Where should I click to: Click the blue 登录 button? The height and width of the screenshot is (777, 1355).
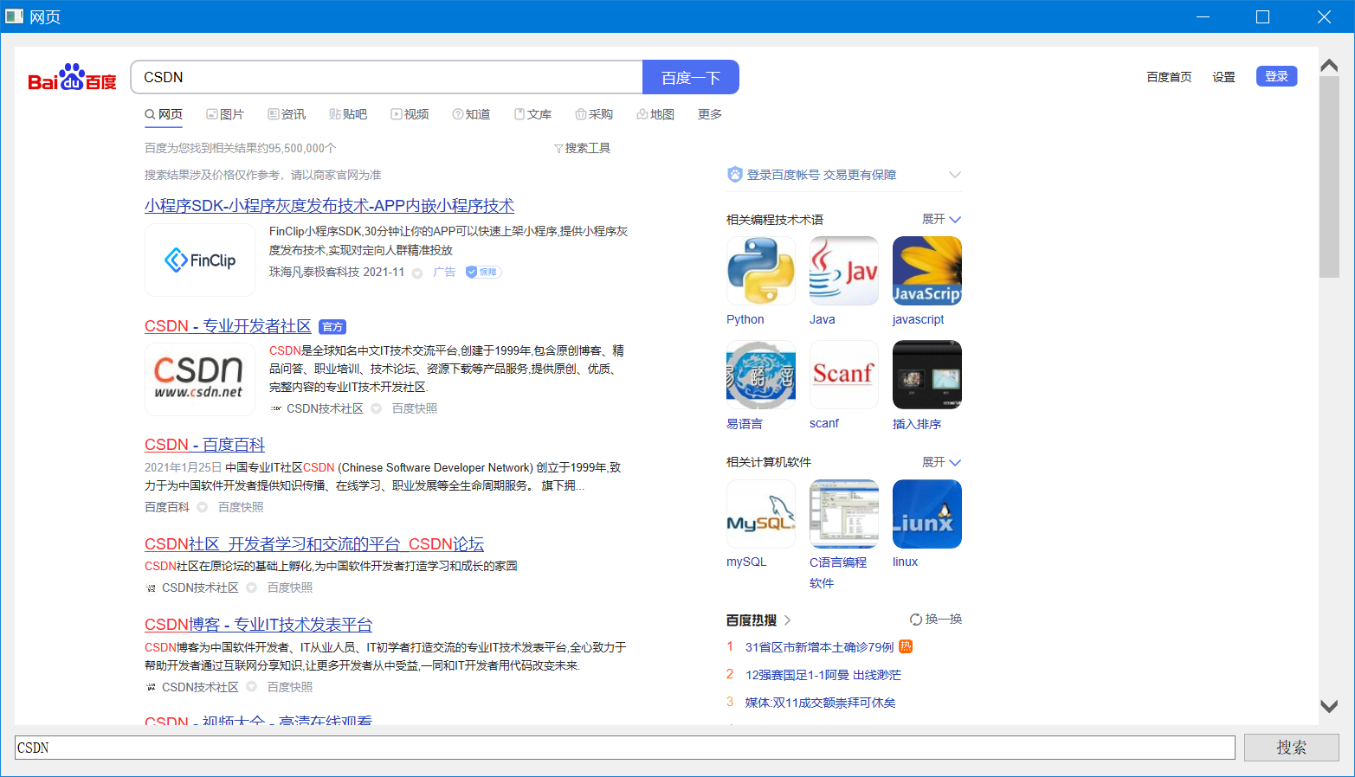coord(1276,76)
